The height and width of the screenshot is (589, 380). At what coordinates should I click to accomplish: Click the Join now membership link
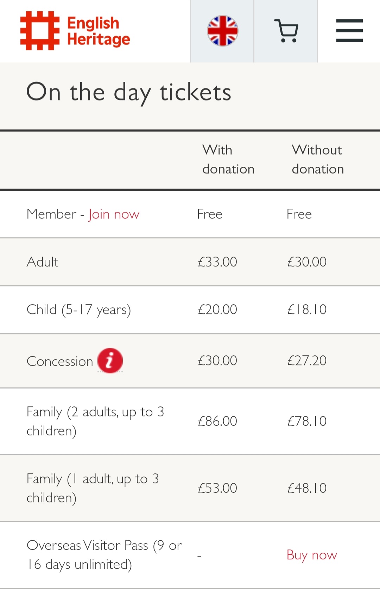pos(114,214)
